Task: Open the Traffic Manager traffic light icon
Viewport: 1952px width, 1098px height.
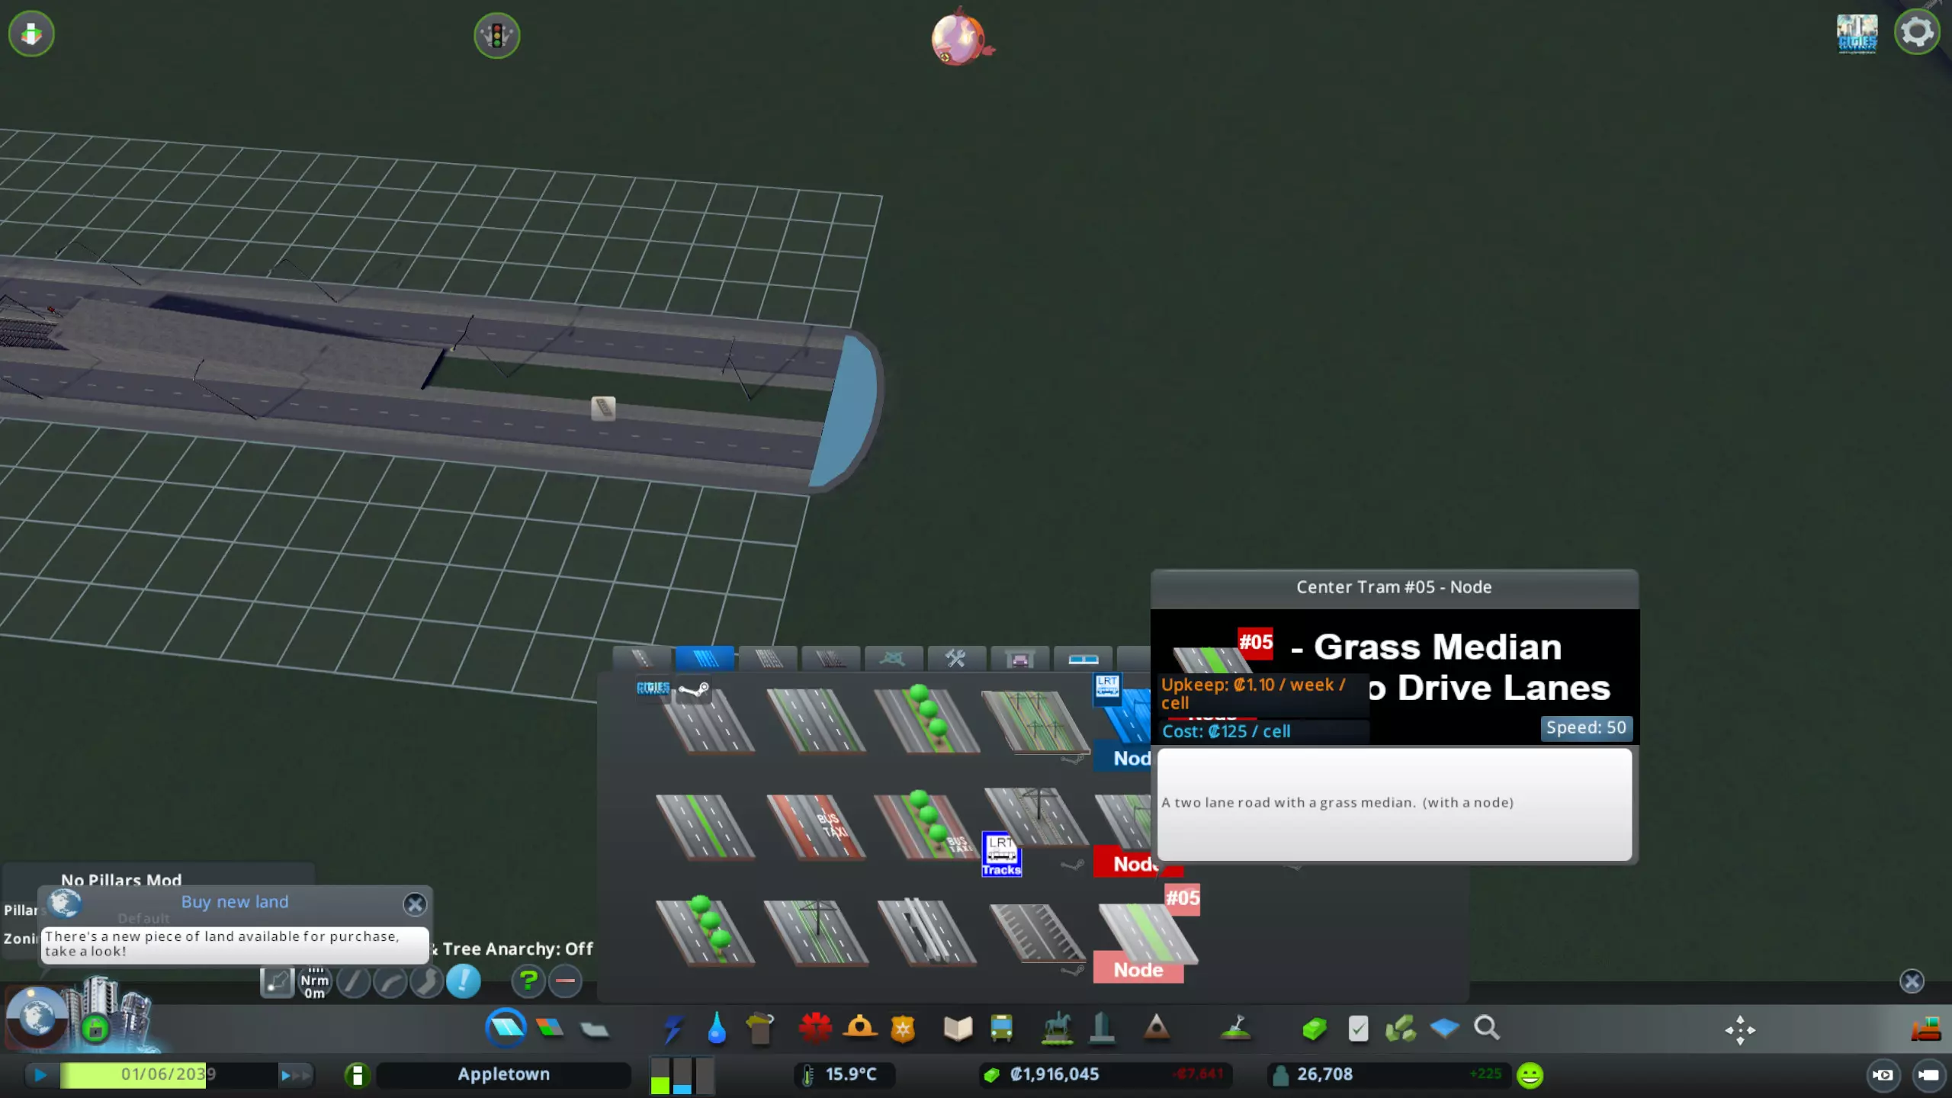Action: 496,35
